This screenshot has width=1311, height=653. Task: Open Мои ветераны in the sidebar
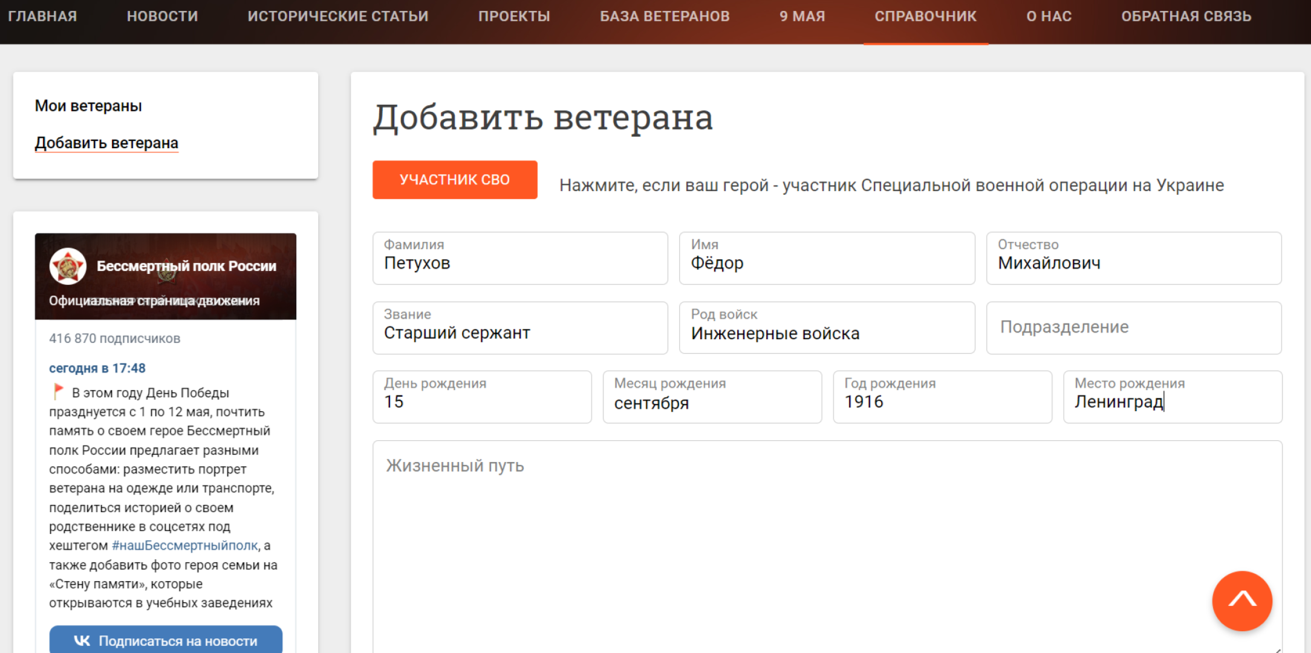pyautogui.click(x=88, y=105)
